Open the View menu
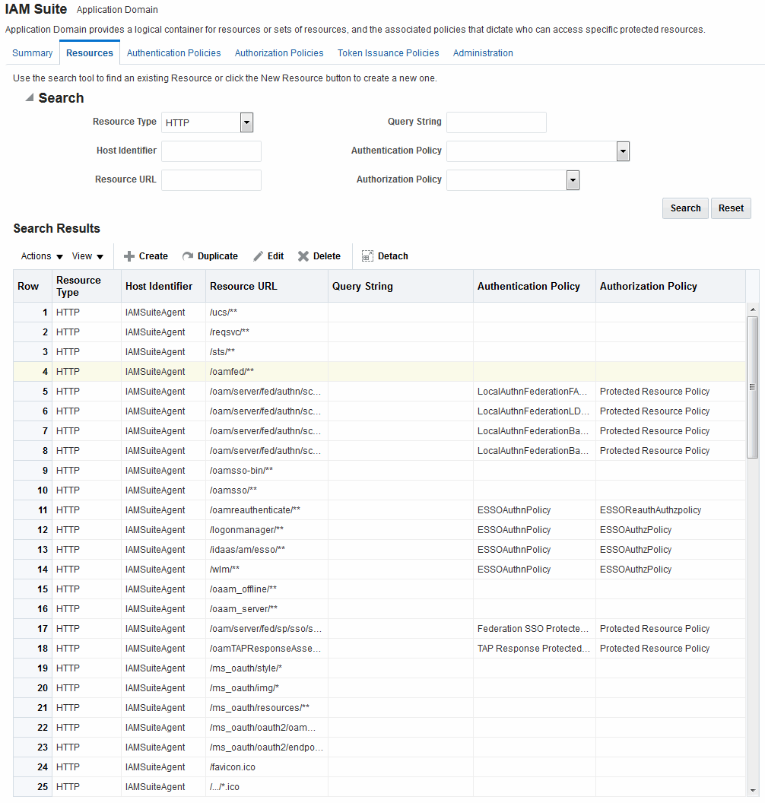 87,256
